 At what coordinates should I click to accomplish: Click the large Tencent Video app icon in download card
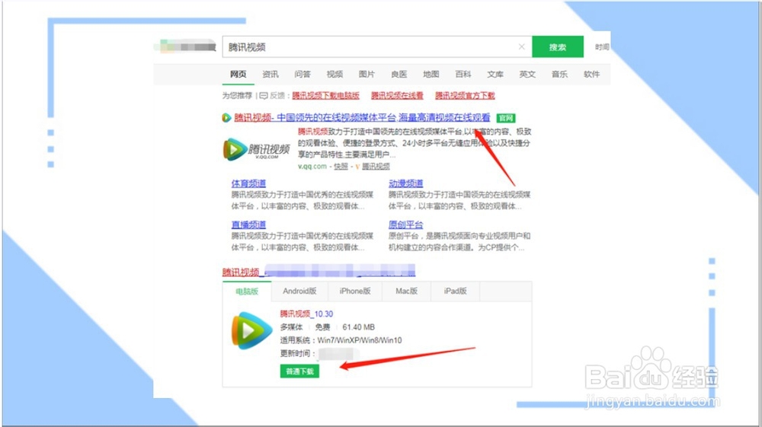(251, 330)
